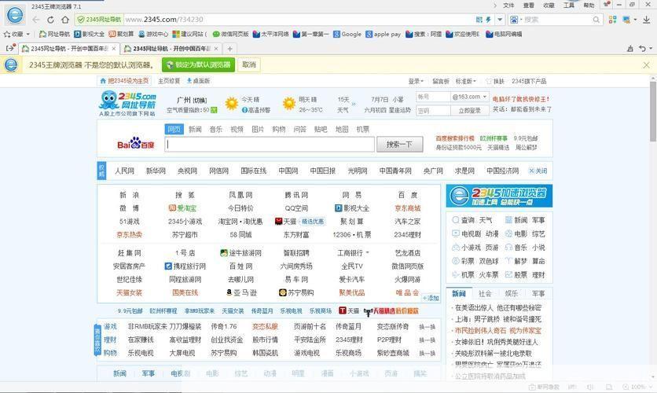The height and width of the screenshot is (393, 657).
Task: Click the 帐号 email account field
Action: 433,97
